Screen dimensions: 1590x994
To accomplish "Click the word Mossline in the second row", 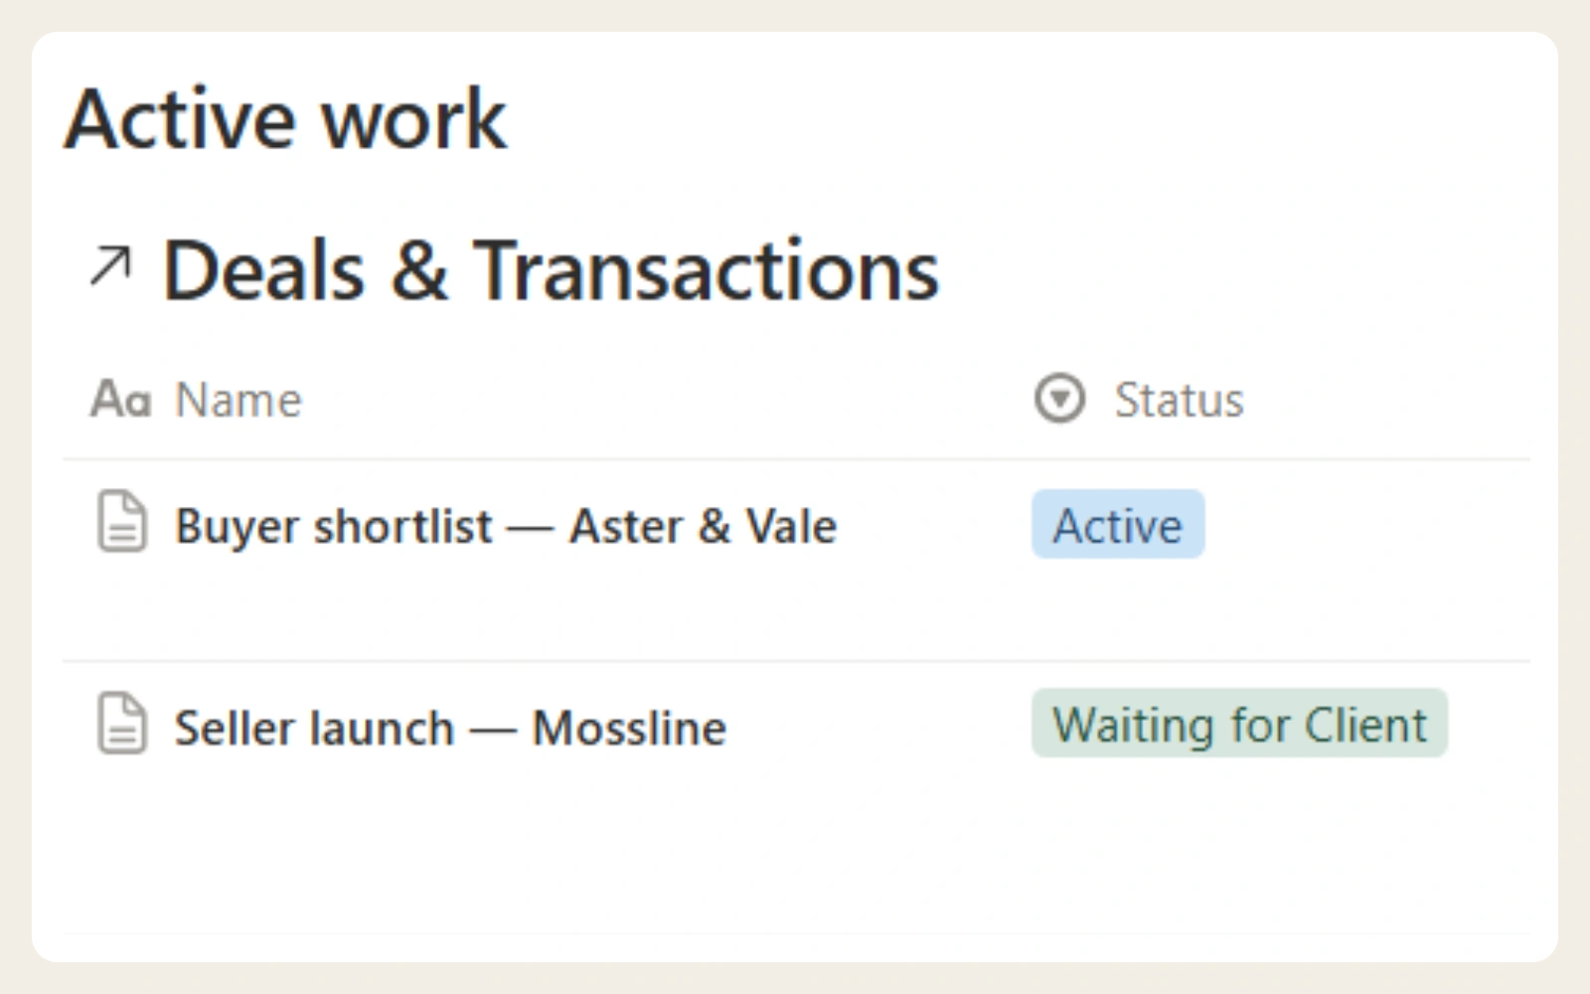I will click(x=629, y=727).
